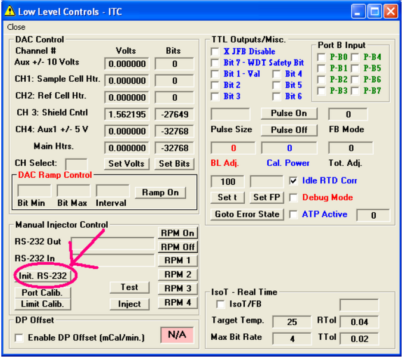Click the FB Mode value field
This screenshot has width=402, height=357.
point(348,114)
